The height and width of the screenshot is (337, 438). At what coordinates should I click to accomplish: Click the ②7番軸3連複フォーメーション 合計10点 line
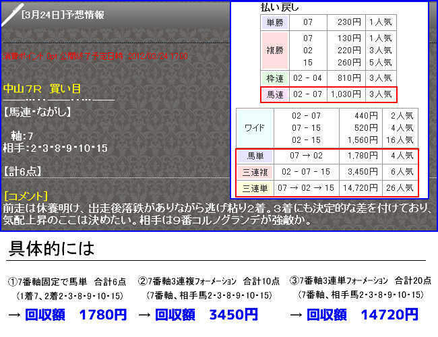[x=209, y=281]
